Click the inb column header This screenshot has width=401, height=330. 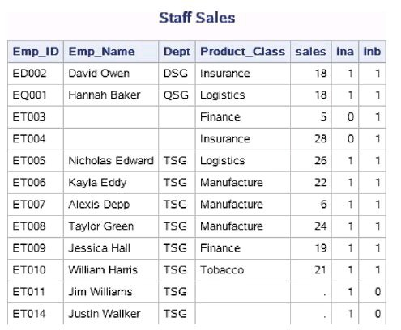tap(372, 52)
